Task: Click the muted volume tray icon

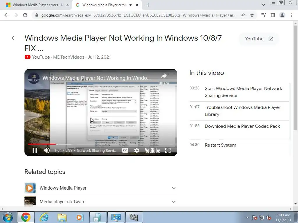Action: click(x=269, y=218)
